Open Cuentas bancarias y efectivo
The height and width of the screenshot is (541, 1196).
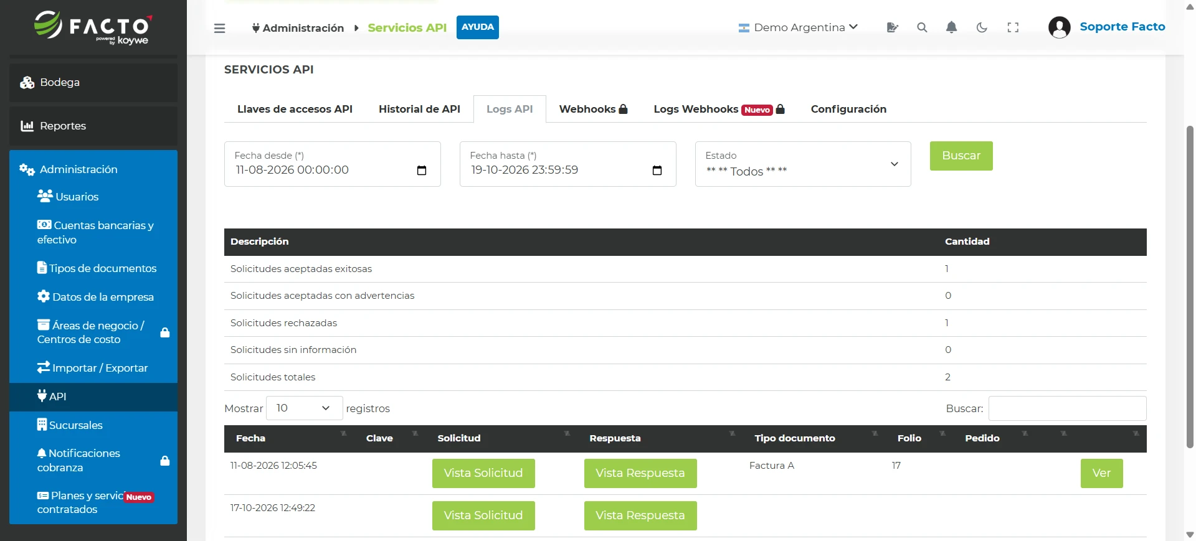point(93,232)
